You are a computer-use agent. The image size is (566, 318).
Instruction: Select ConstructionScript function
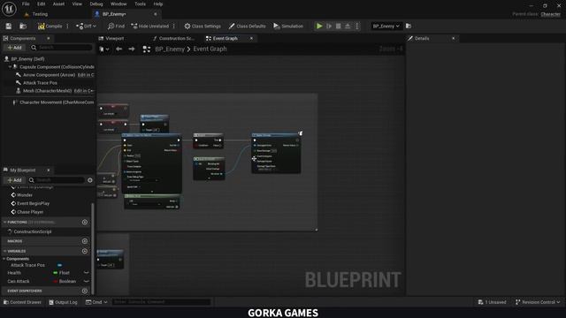point(33,231)
